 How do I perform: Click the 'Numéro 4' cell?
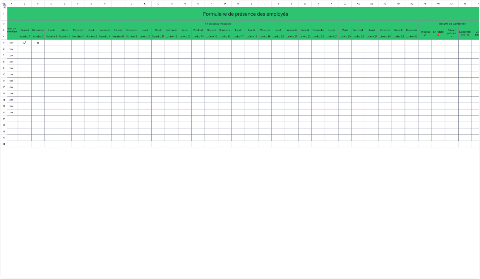pyautogui.click(x=65, y=36)
